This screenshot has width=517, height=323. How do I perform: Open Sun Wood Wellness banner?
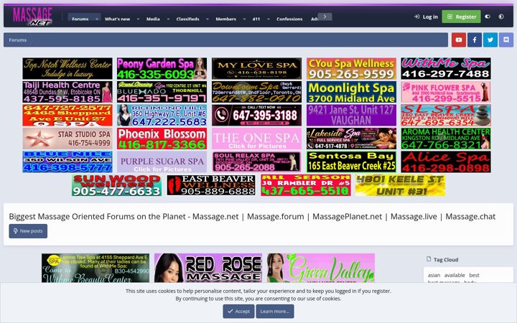click(x=117, y=185)
